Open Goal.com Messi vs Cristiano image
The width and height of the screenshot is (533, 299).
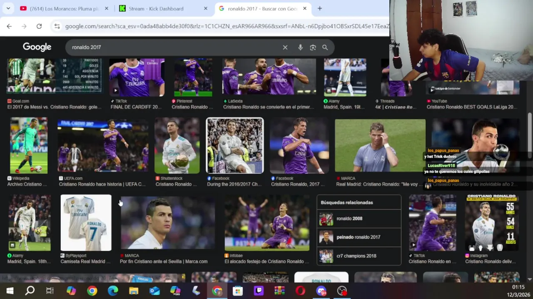(54, 76)
